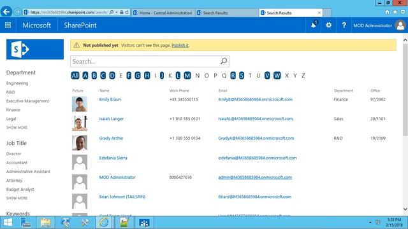Switch to Home - Central Administration tab
The image size is (408, 229).
163,13
